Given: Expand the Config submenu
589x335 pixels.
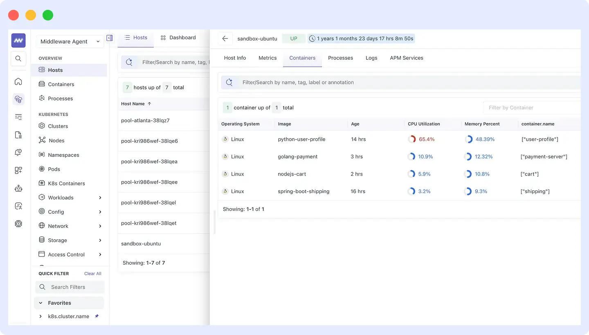Looking at the screenshot, I should coord(100,212).
